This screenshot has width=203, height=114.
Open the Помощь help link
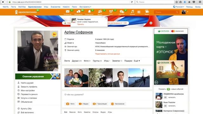189,7
